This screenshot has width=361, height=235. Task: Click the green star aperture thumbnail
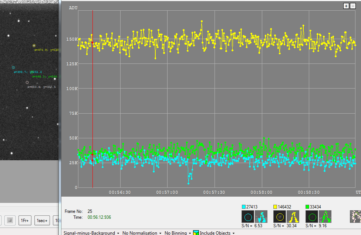click(312, 217)
